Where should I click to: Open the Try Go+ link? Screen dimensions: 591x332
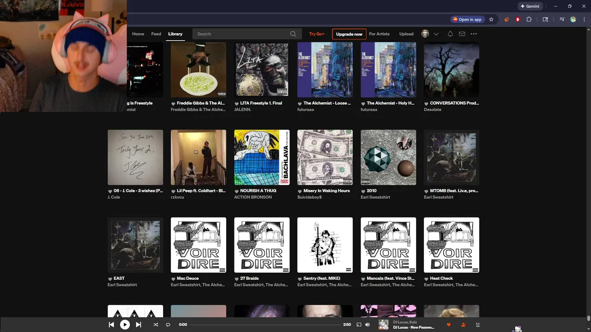click(317, 34)
